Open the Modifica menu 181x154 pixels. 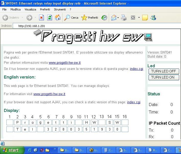pyautogui.click(x=16, y=9)
